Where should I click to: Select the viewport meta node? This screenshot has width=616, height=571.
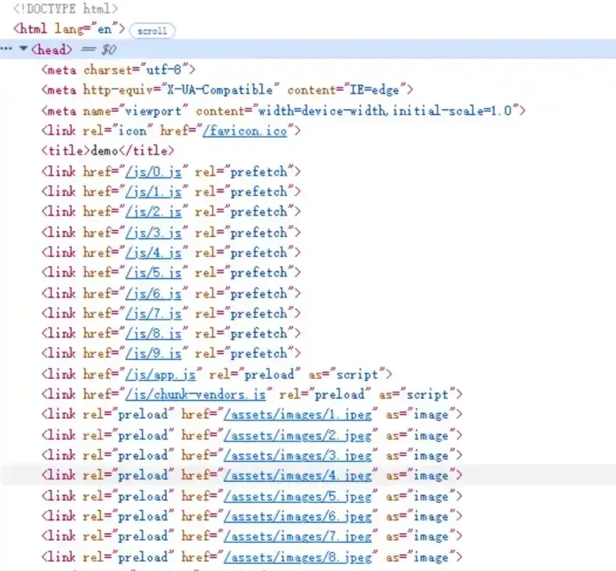[x=283, y=111]
